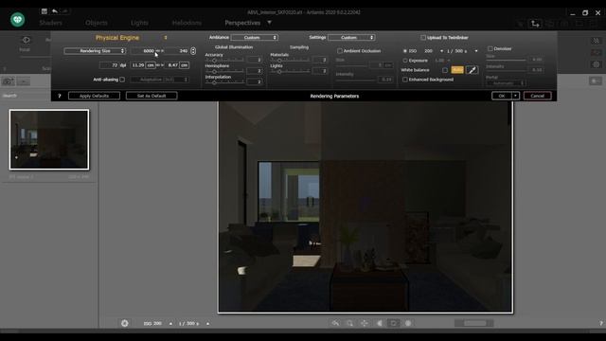
Task: Click the second icon in right sidebar
Action: [x=596, y=52]
